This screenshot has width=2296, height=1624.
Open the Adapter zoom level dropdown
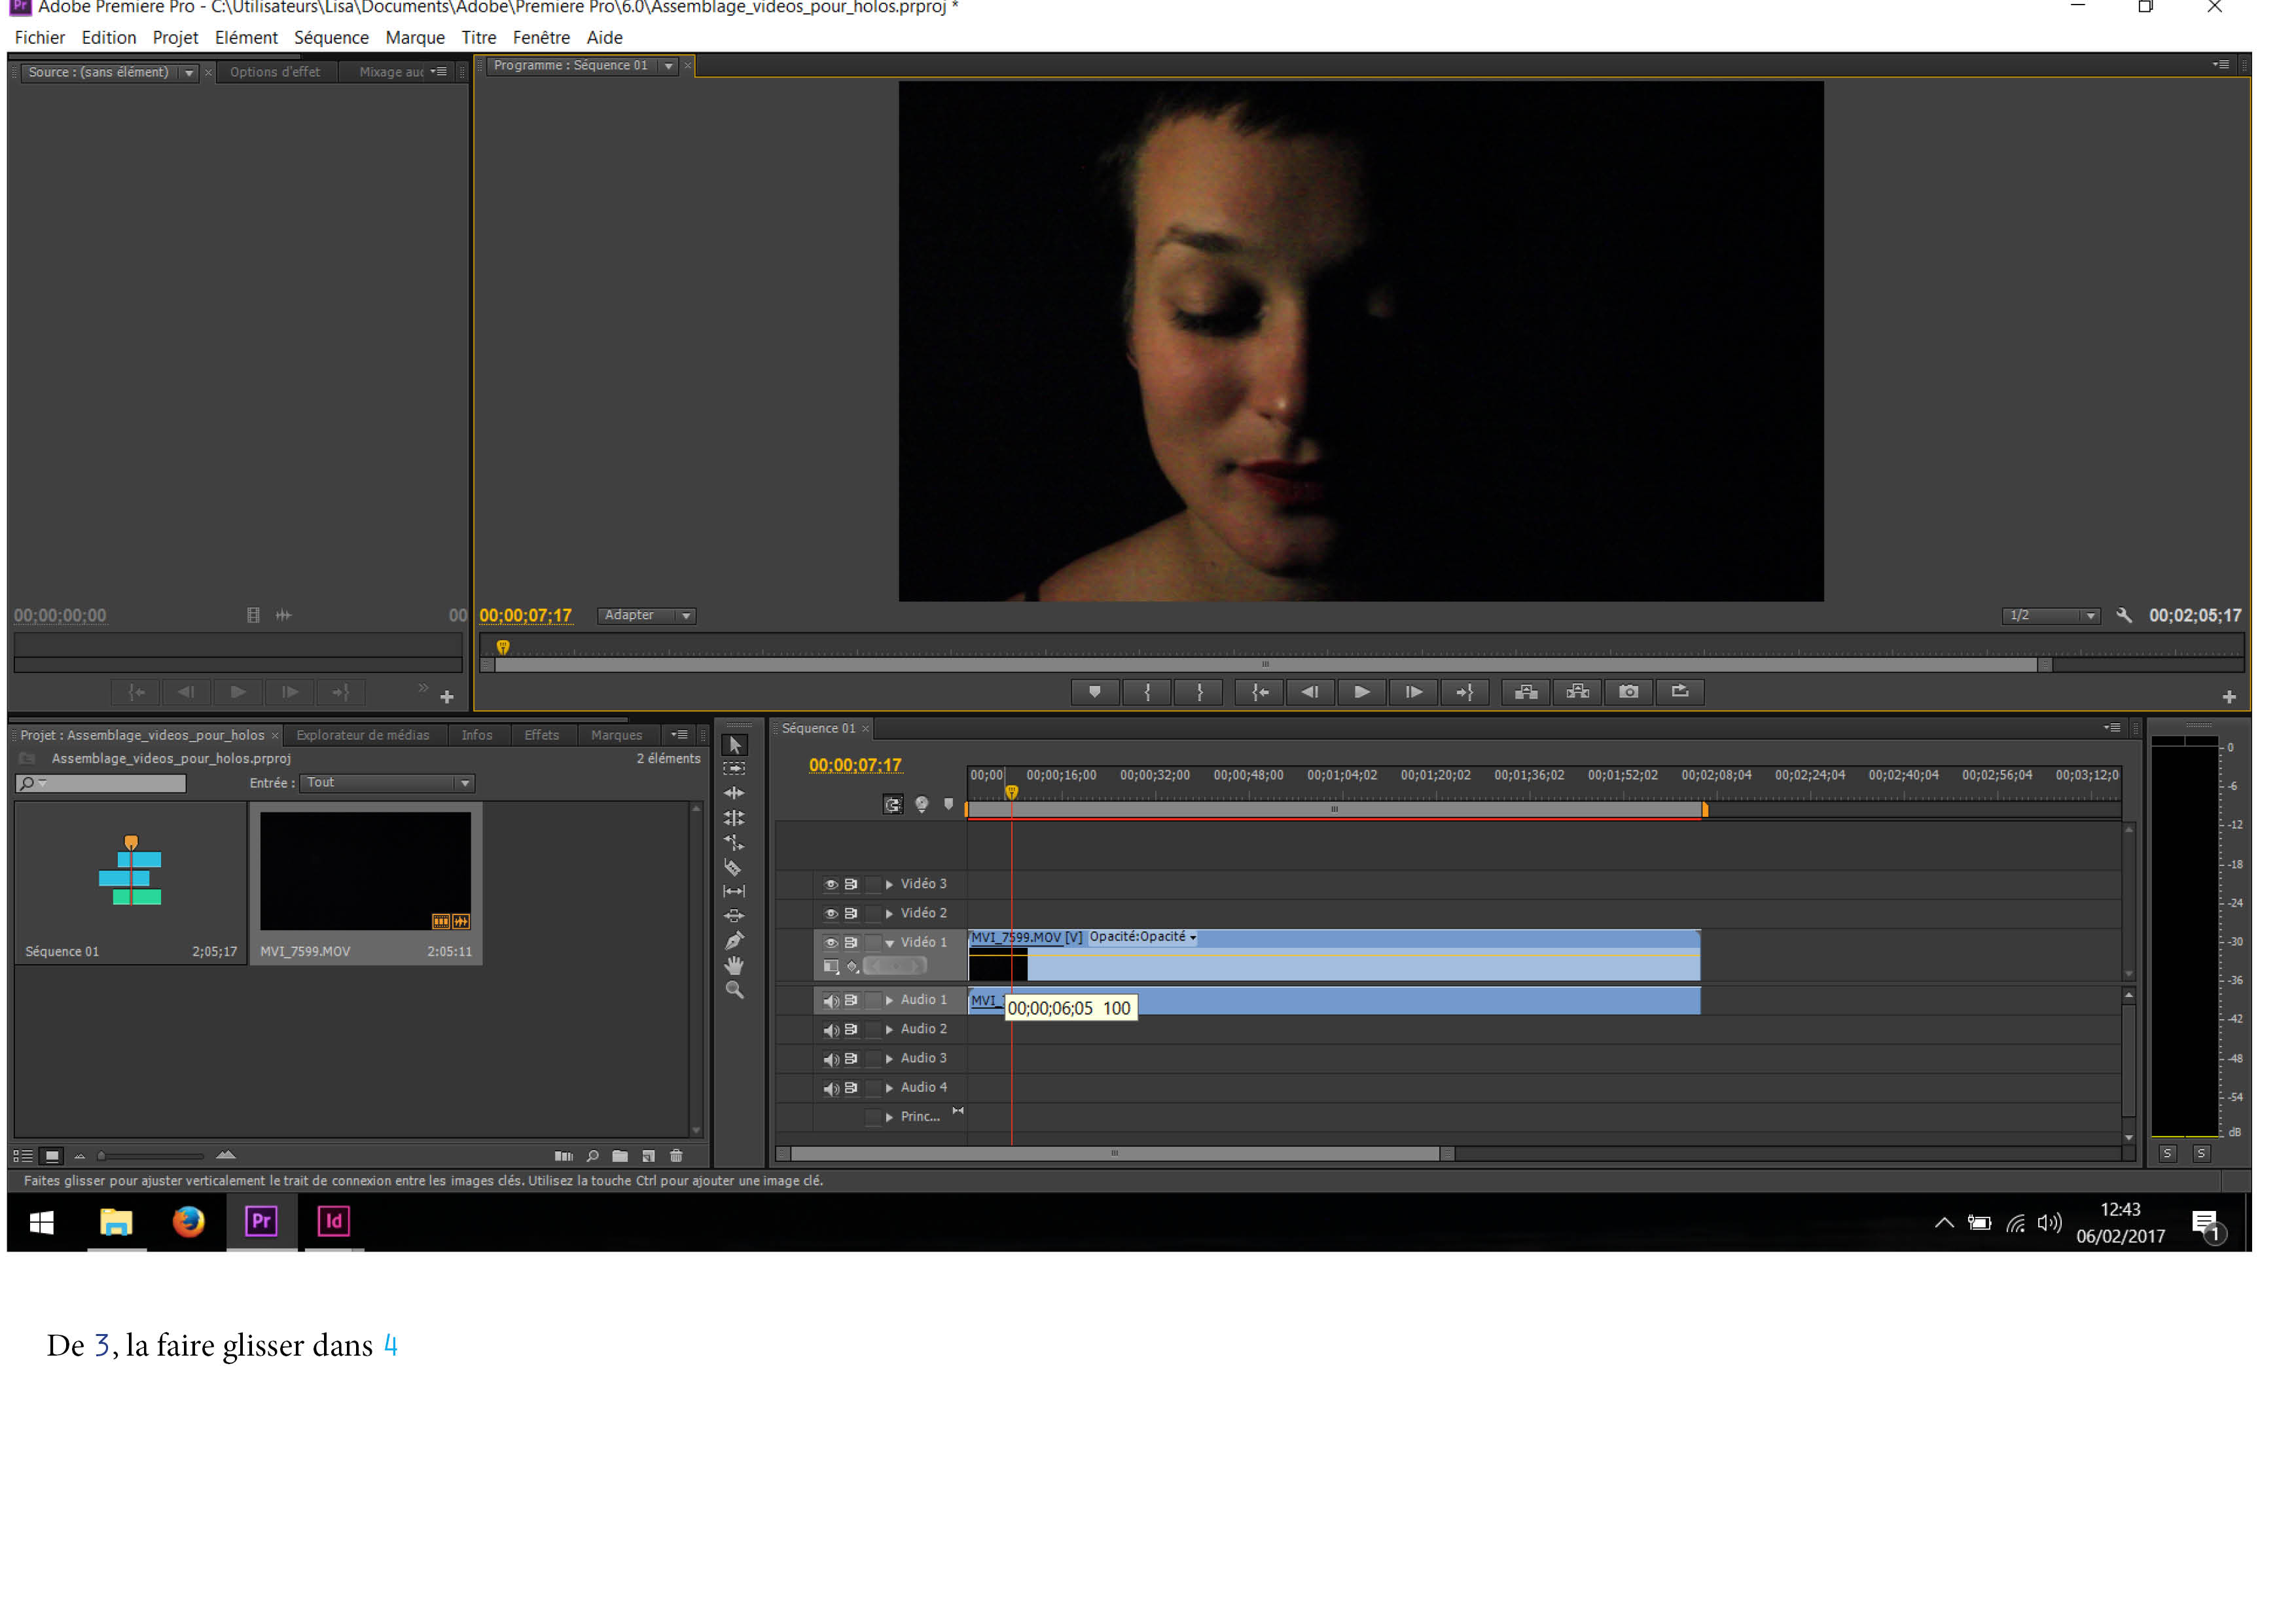coord(646,616)
